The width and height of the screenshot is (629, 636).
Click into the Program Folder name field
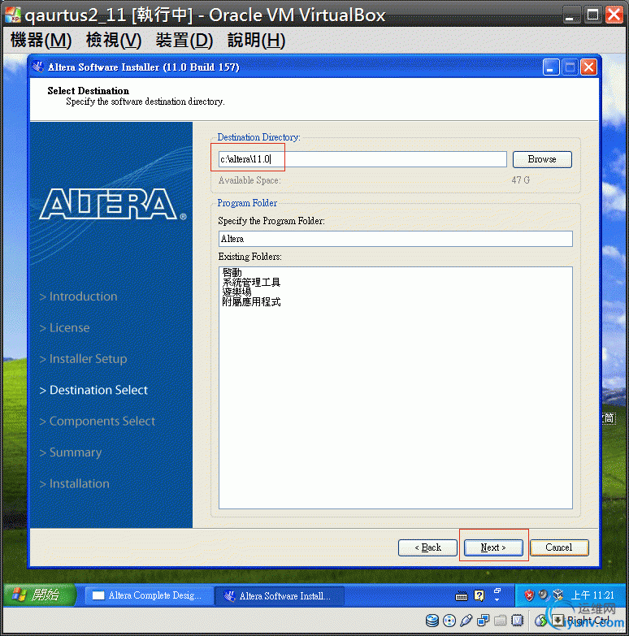(395, 239)
